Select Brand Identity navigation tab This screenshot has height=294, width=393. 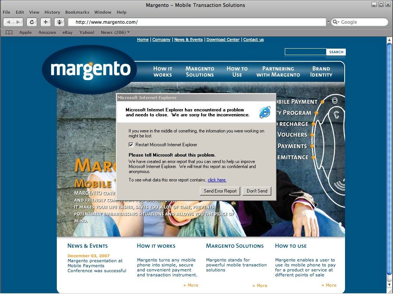(x=321, y=72)
